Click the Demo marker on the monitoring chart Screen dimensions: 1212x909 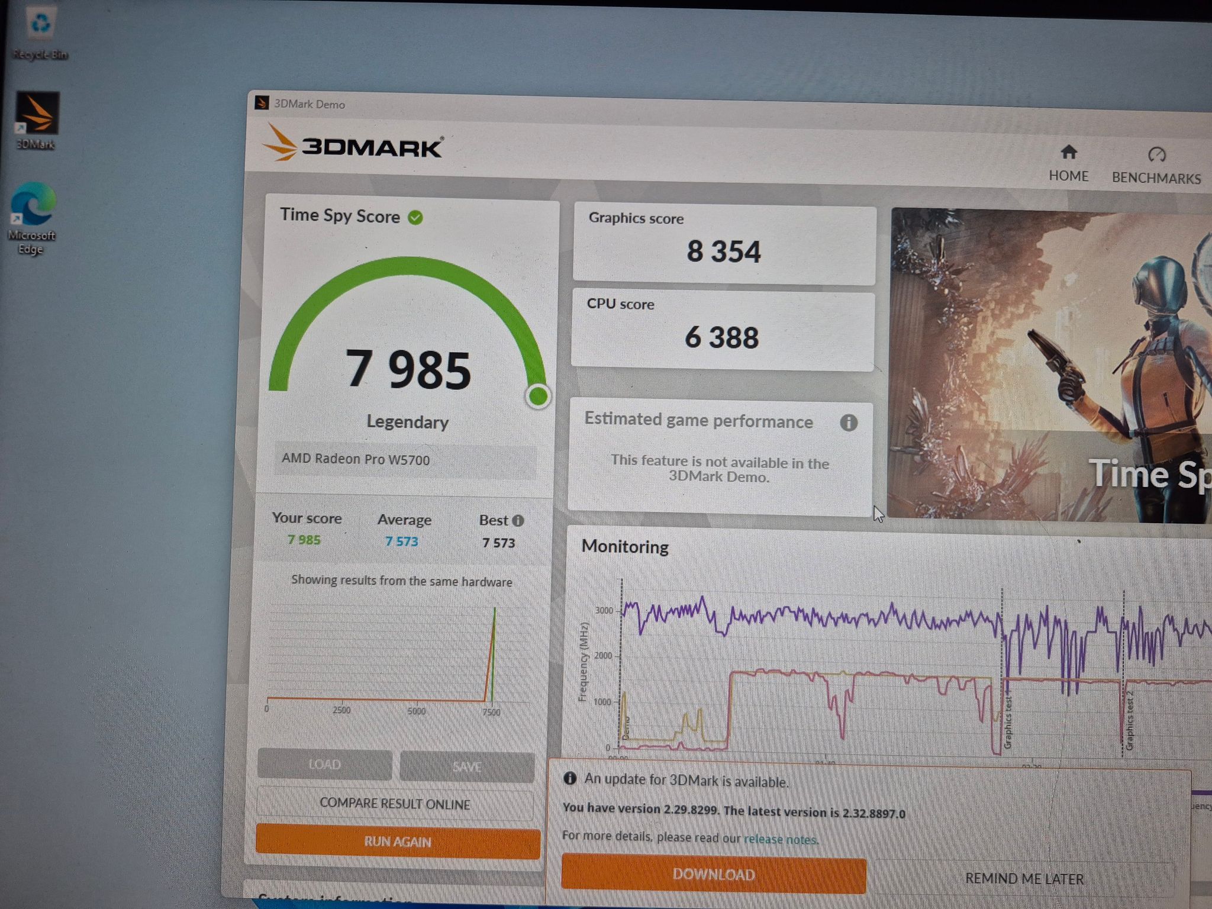click(626, 728)
